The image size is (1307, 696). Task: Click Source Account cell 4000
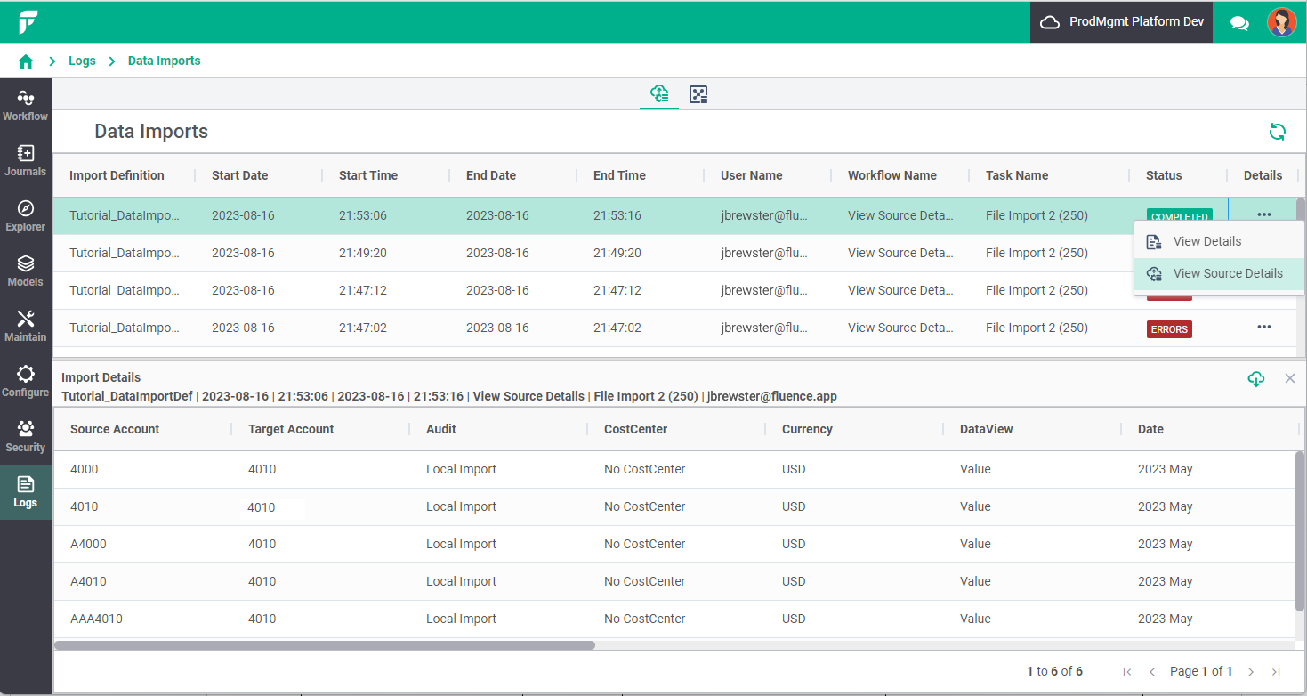(x=85, y=469)
